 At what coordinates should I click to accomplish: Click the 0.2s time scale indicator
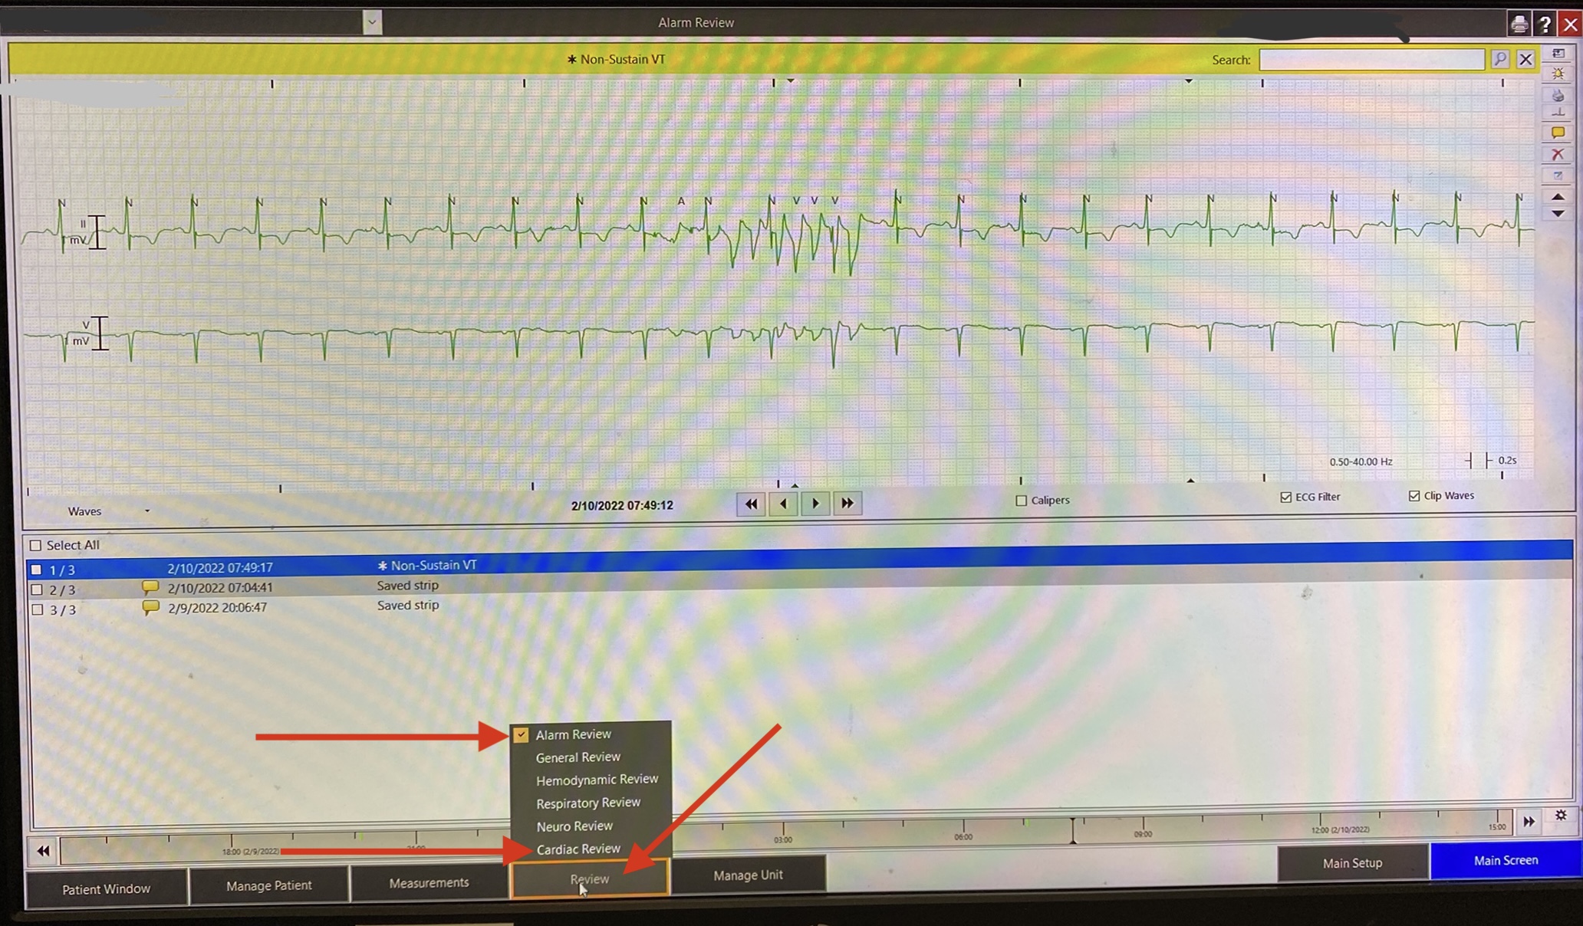coord(1491,461)
